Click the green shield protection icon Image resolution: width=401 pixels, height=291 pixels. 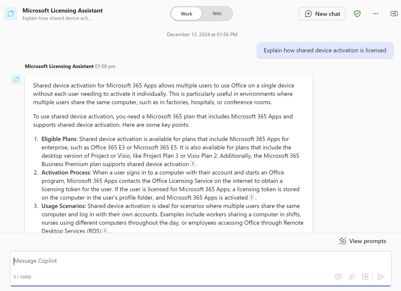[357, 14]
